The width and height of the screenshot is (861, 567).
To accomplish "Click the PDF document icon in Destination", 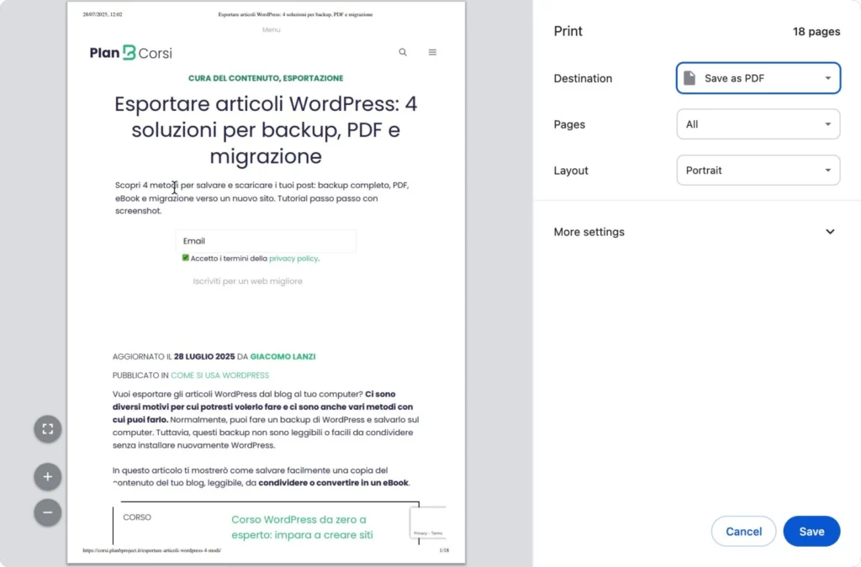I will (x=689, y=78).
